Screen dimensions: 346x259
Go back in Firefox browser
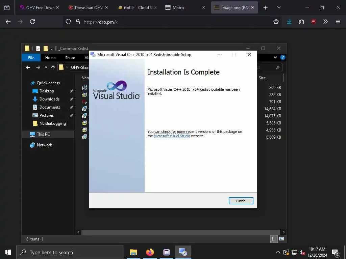coord(8,22)
